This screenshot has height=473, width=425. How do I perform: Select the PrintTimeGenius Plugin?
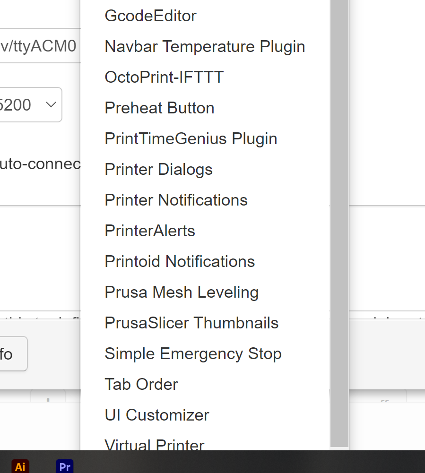[x=191, y=138]
